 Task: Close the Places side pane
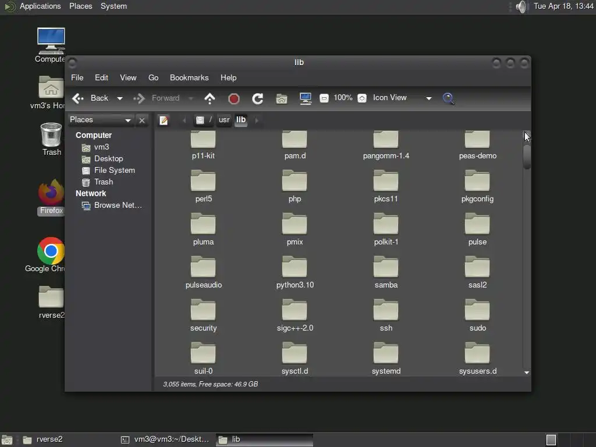click(141, 120)
